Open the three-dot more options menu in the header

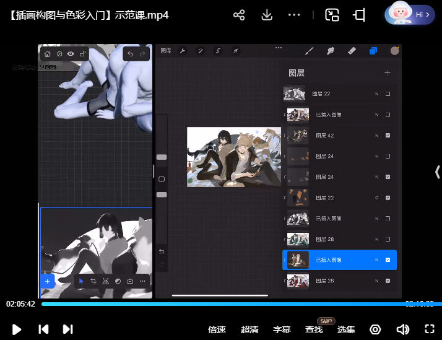click(295, 15)
